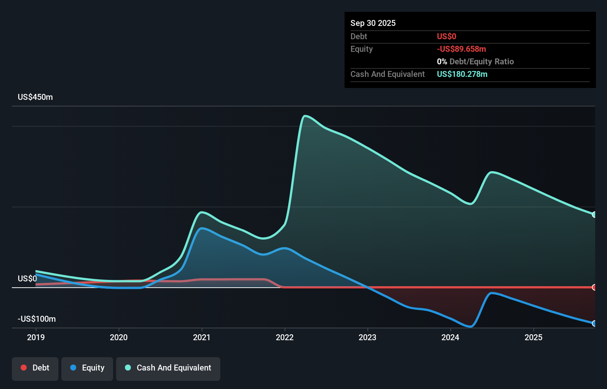Screen dimensions: 607x389
Task: Click the US$450m axis gridline label
Action: point(35,97)
